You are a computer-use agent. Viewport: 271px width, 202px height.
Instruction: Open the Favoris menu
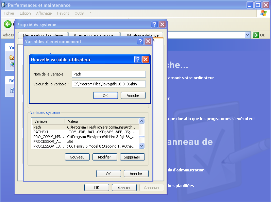63,13
